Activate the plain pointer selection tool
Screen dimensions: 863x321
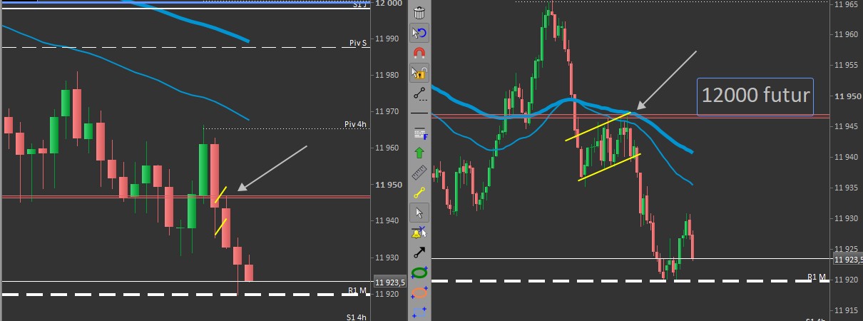pos(419,212)
